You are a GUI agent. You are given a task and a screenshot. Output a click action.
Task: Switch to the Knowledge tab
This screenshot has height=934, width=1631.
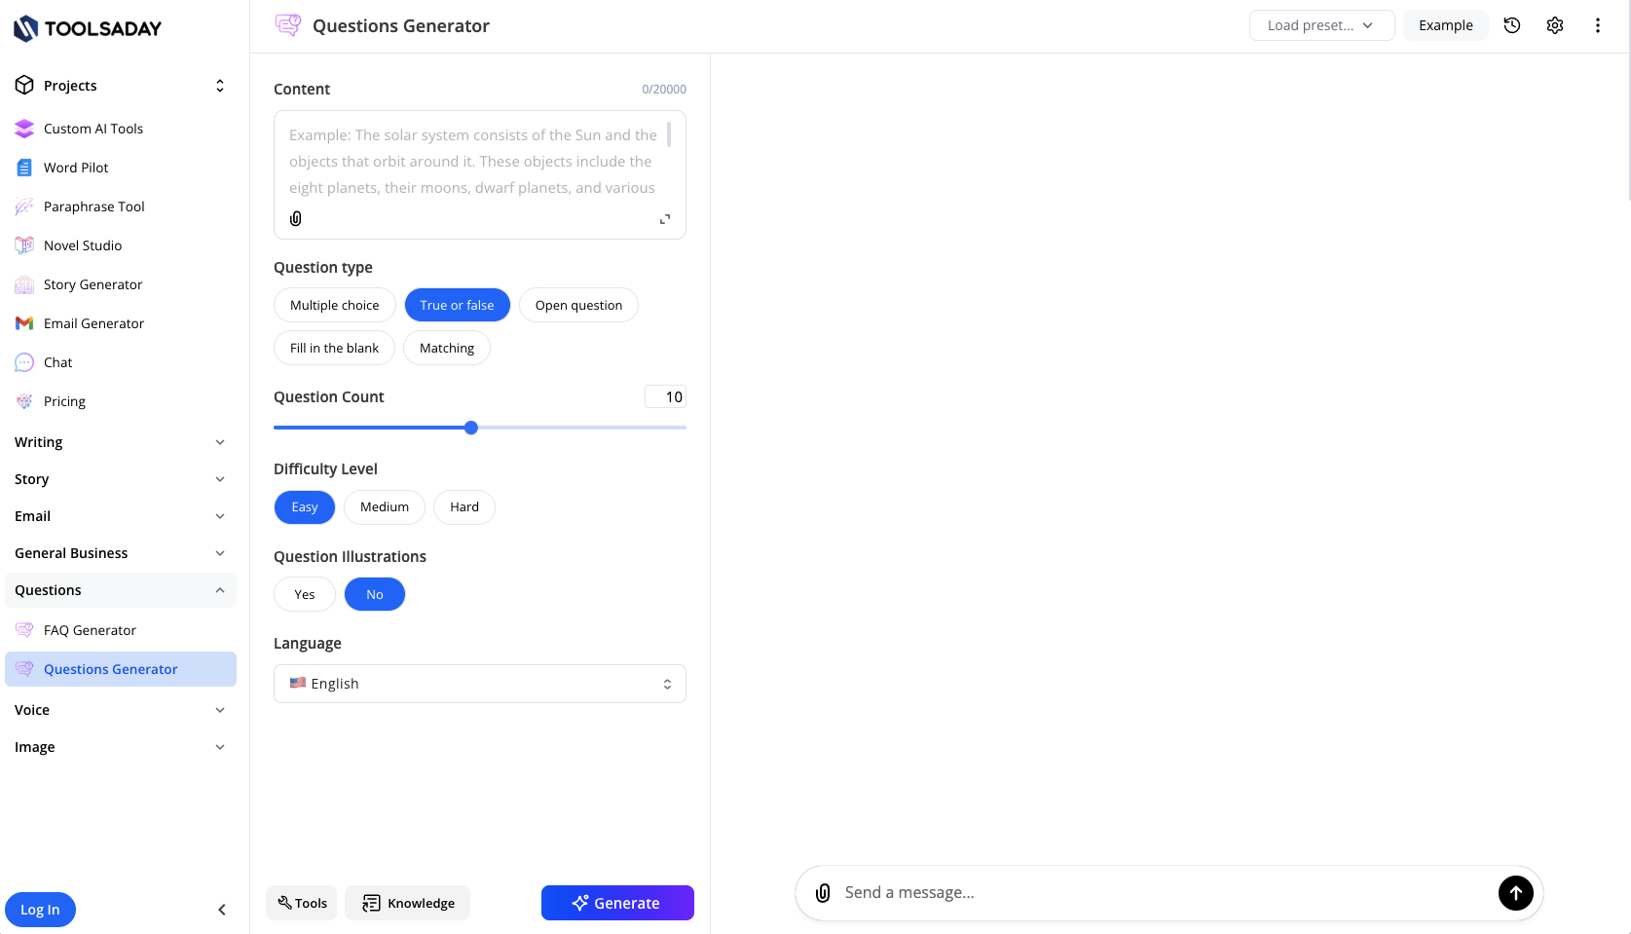[x=407, y=903]
